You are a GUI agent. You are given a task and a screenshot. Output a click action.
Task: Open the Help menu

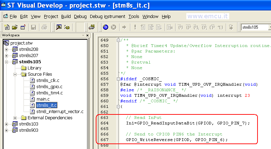tap(166, 17)
